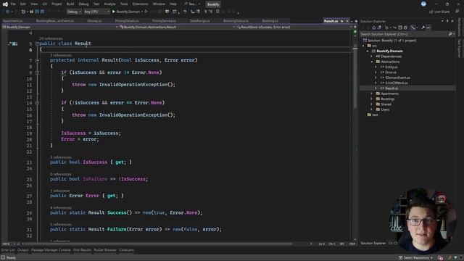The height and width of the screenshot is (261, 464).
Task: Open the Build menu
Action: click(70, 4)
